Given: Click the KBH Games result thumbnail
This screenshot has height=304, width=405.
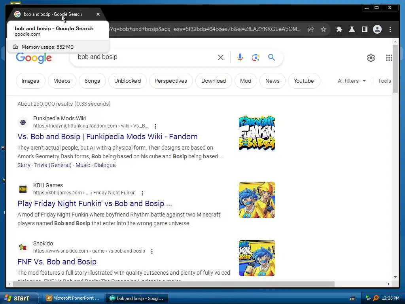Looking at the screenshot, I should [x=257, y=200].
